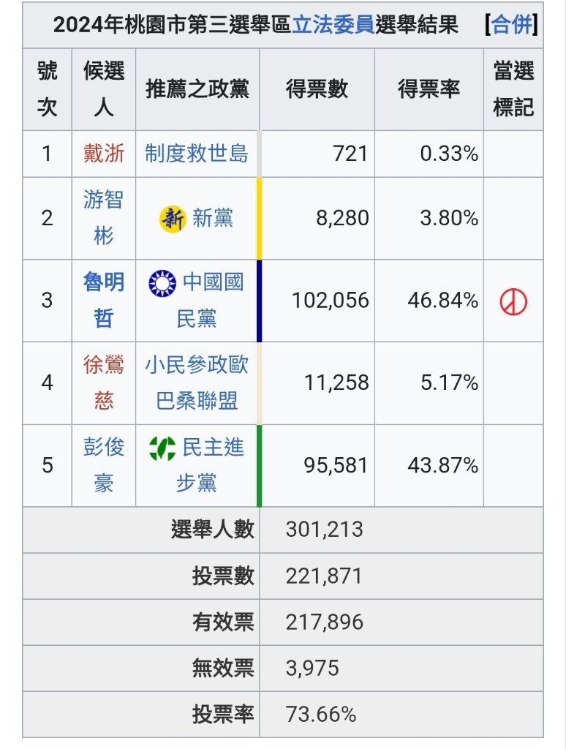
Task: Click the 合併 collapse link
Action: coord(512,25)
